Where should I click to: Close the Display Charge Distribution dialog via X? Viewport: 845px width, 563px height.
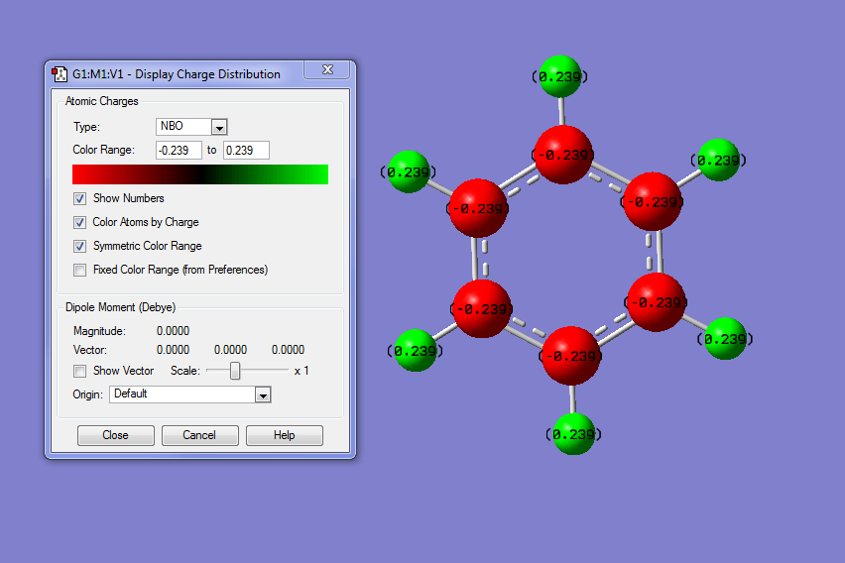coord(327,70)
